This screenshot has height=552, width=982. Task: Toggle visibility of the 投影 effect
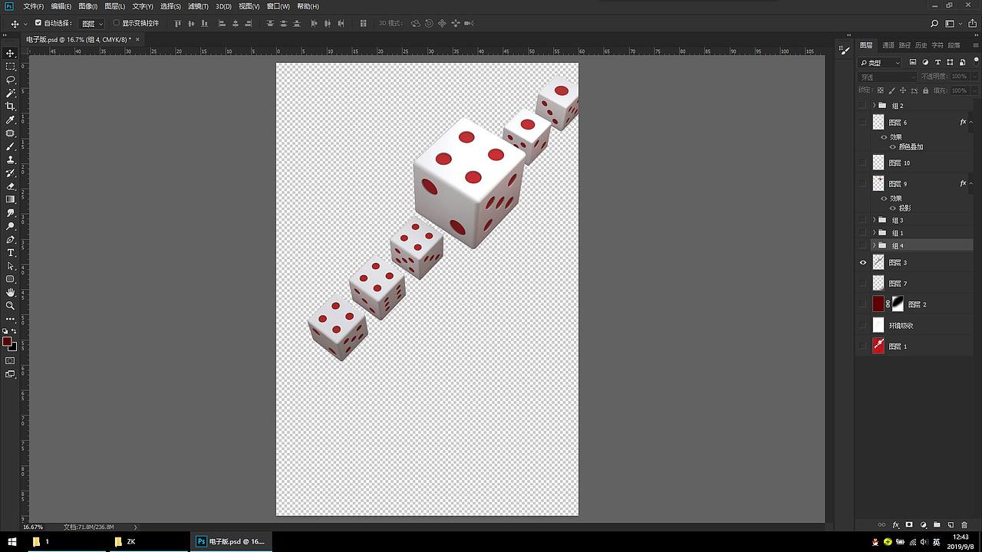(x=893, y=209)
